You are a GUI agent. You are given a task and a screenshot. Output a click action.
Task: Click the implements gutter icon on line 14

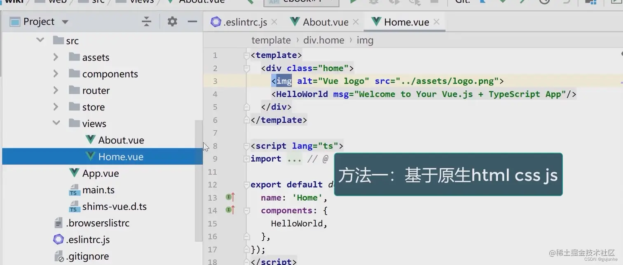tap(230, 210)
